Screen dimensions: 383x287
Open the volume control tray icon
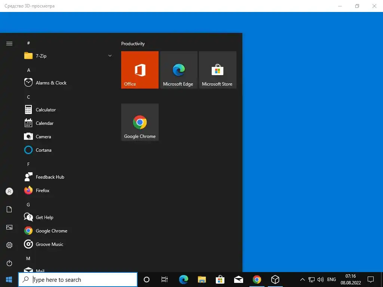coord(320,280)
